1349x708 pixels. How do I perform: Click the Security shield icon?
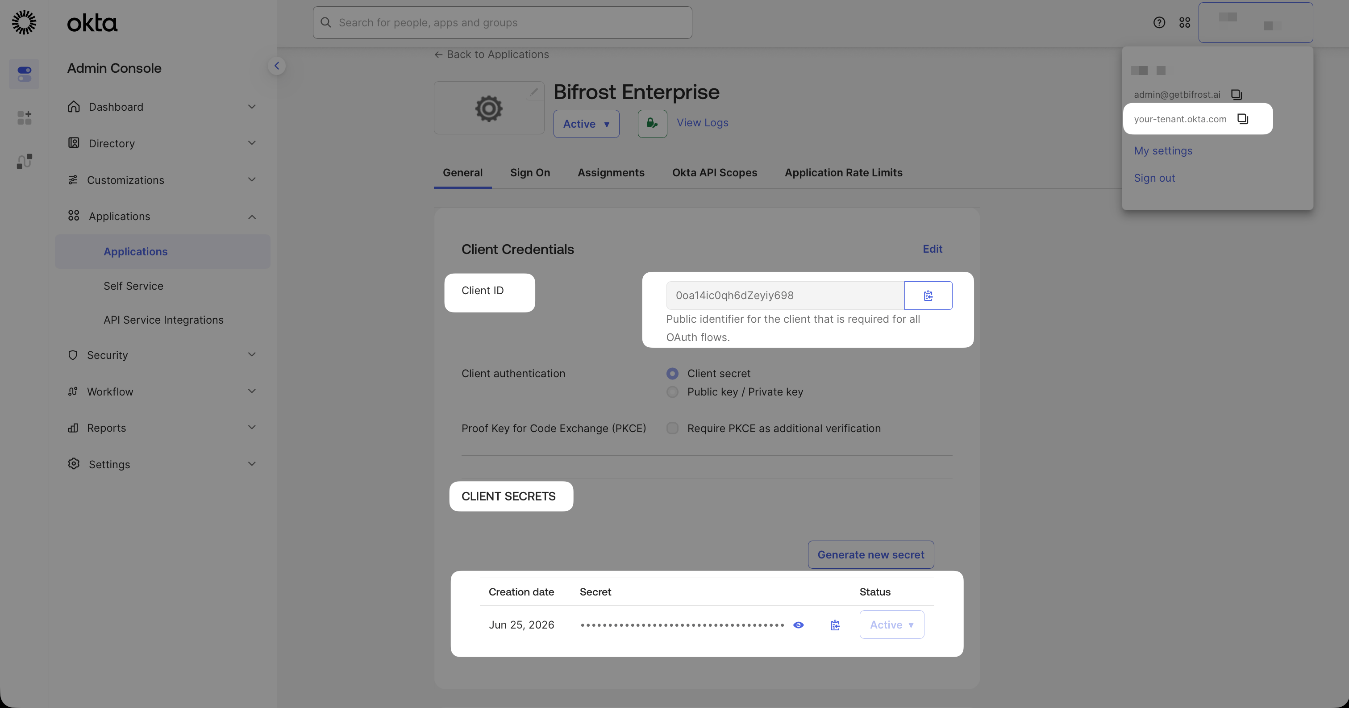point(73,355)
